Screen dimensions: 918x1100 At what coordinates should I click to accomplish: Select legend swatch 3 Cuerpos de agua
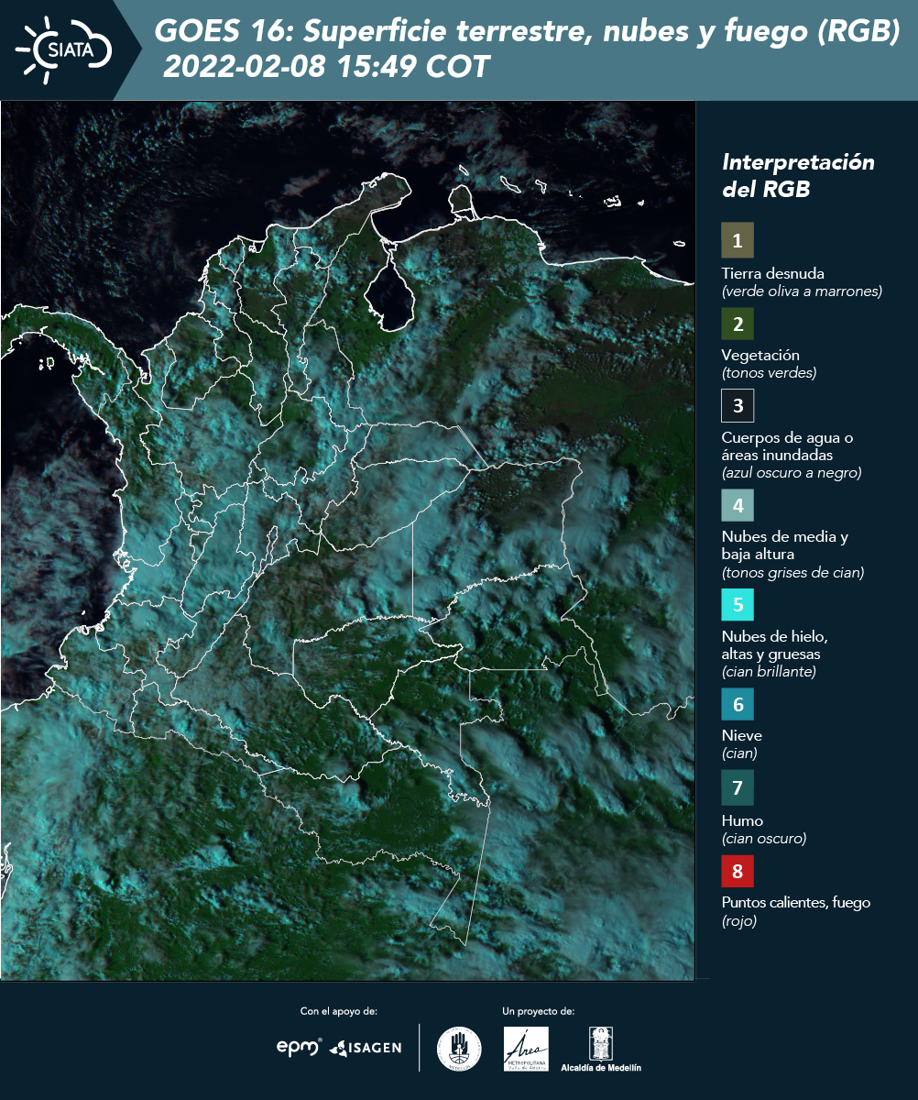click(x=738, y=404)
